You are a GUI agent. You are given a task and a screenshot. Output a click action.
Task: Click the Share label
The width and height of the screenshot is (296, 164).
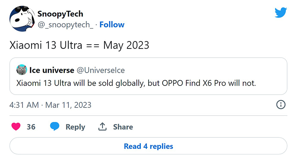123,127
